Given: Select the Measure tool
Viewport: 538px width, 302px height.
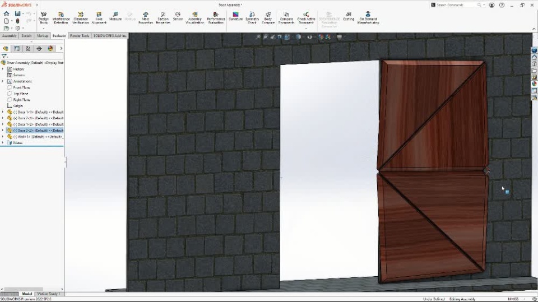Looking at the screenshot, I should click(x=115, y=16).
